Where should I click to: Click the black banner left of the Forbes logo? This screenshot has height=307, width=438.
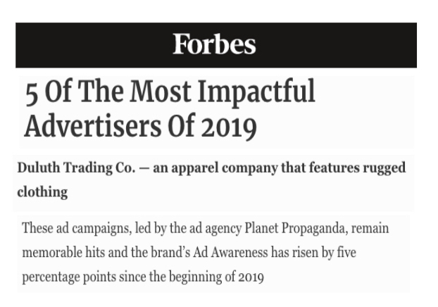(x=94, y=45)
